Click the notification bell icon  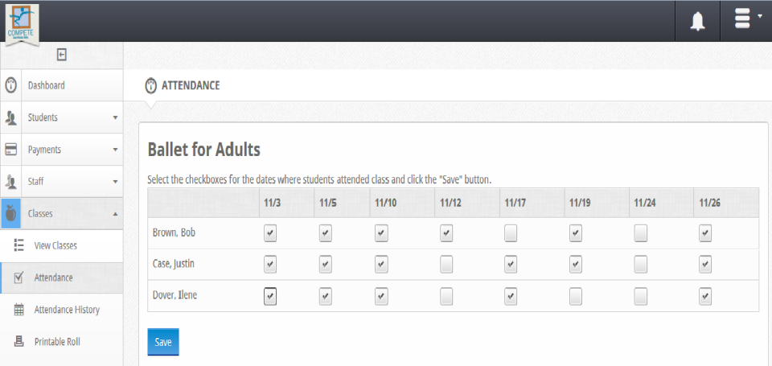697,22
